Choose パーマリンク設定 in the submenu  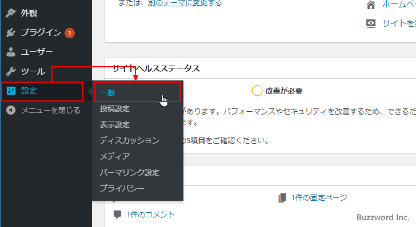point(130,172)
